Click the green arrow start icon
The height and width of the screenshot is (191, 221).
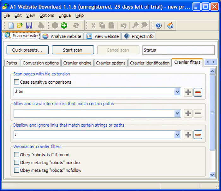pyautogui.click(x=64, y=26)
